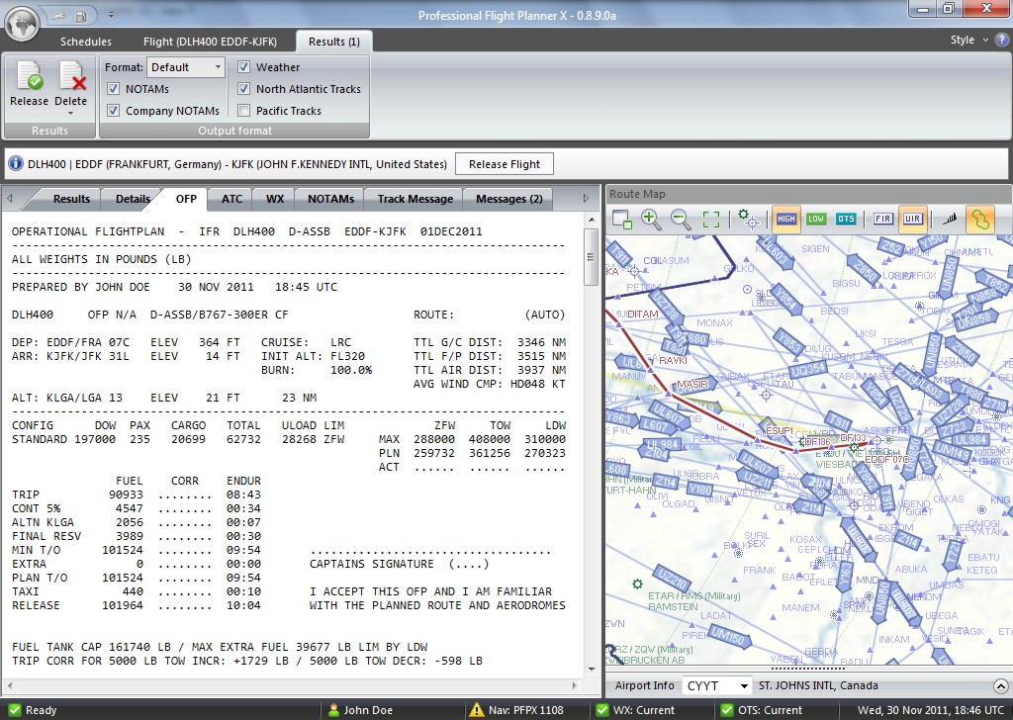Click the OFP vertical scrollbar thumb
Screen dimensions: 1013x720
[592, 256]
